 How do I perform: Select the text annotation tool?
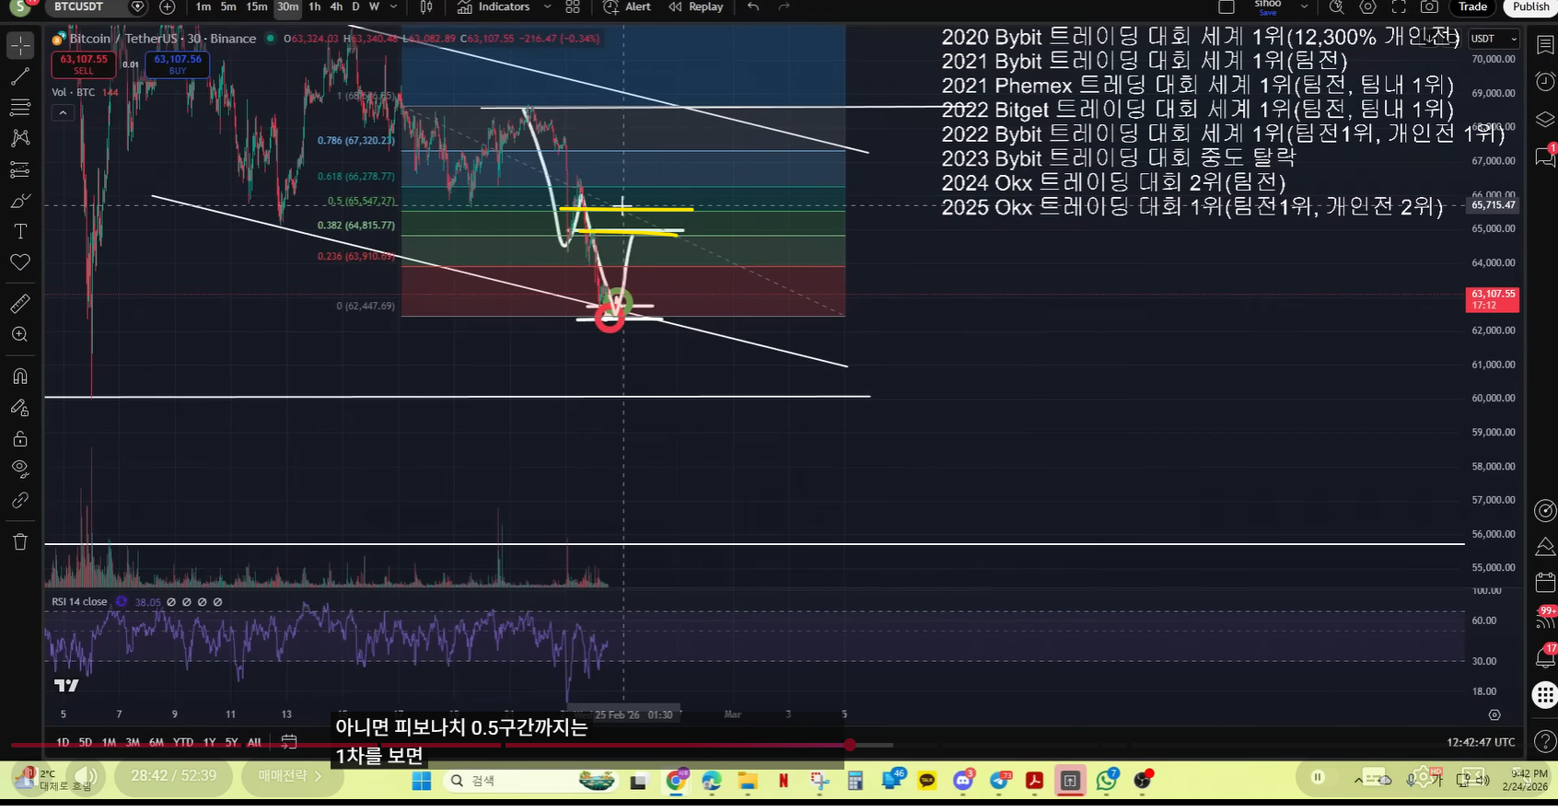coord(20,231)
